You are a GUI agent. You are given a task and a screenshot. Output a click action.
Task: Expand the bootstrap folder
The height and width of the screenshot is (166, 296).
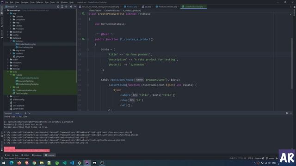point(8,32)
